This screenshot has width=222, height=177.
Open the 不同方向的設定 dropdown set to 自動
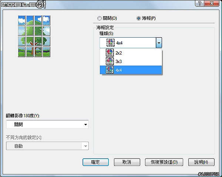(x=47, y=146)
